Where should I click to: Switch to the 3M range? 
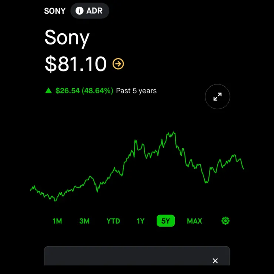(84, 221)
